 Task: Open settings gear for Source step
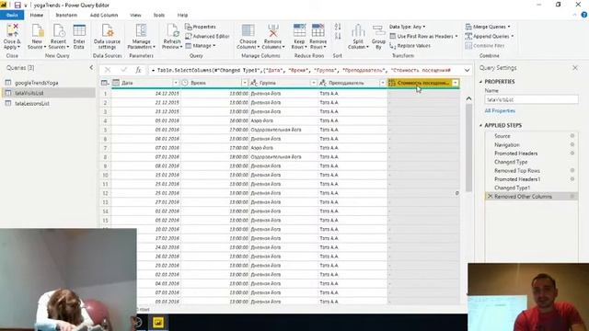pos(572,136)
